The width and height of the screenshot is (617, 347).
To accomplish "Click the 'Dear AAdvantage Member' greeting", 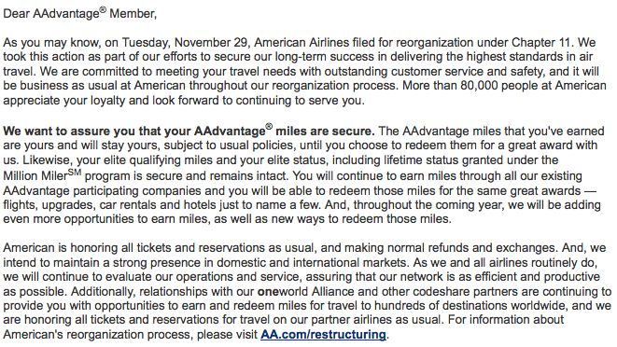I will click(80, 13).
